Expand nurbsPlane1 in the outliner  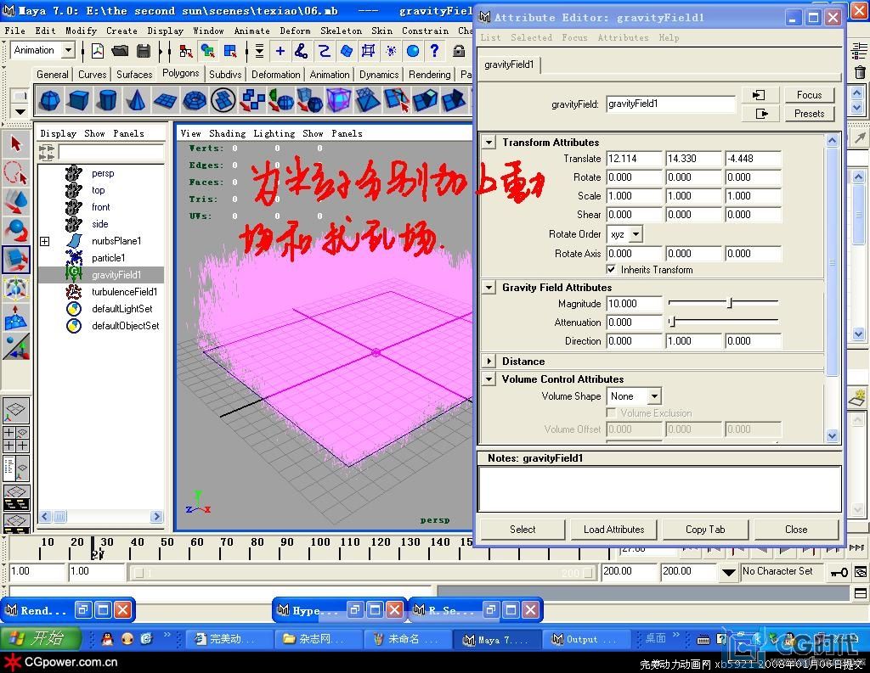(45, 241)
